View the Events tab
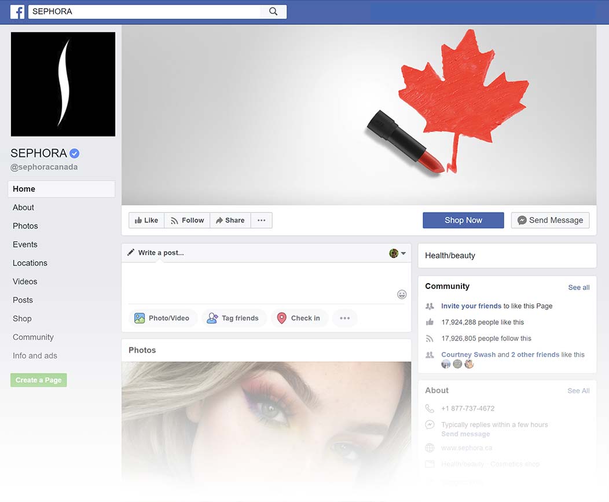This screenshot has width=609, height=502. point(25,244)
